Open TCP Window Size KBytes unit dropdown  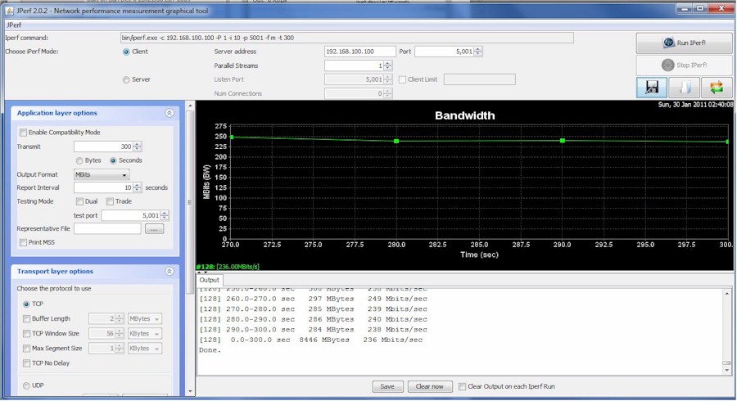click(x=145, y=334)
